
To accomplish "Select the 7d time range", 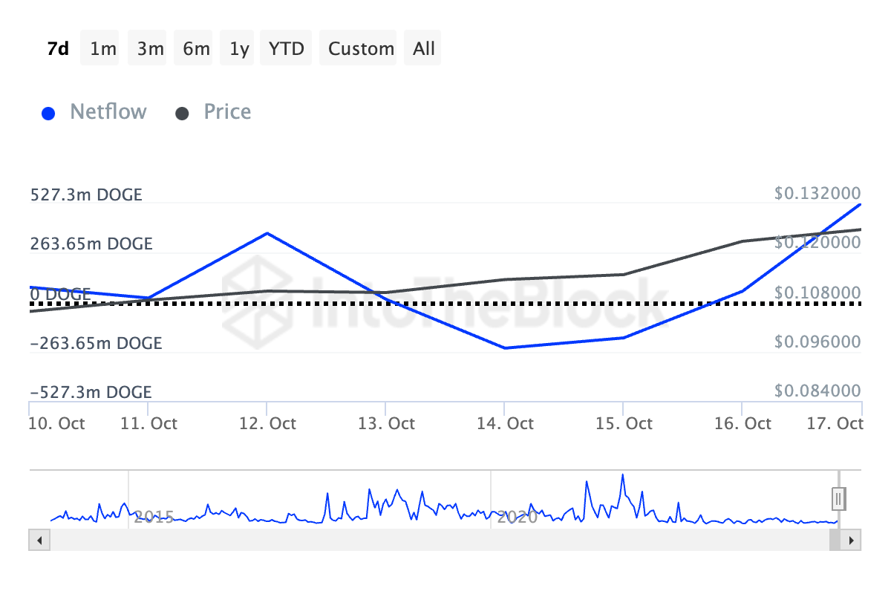I will 58,49.
